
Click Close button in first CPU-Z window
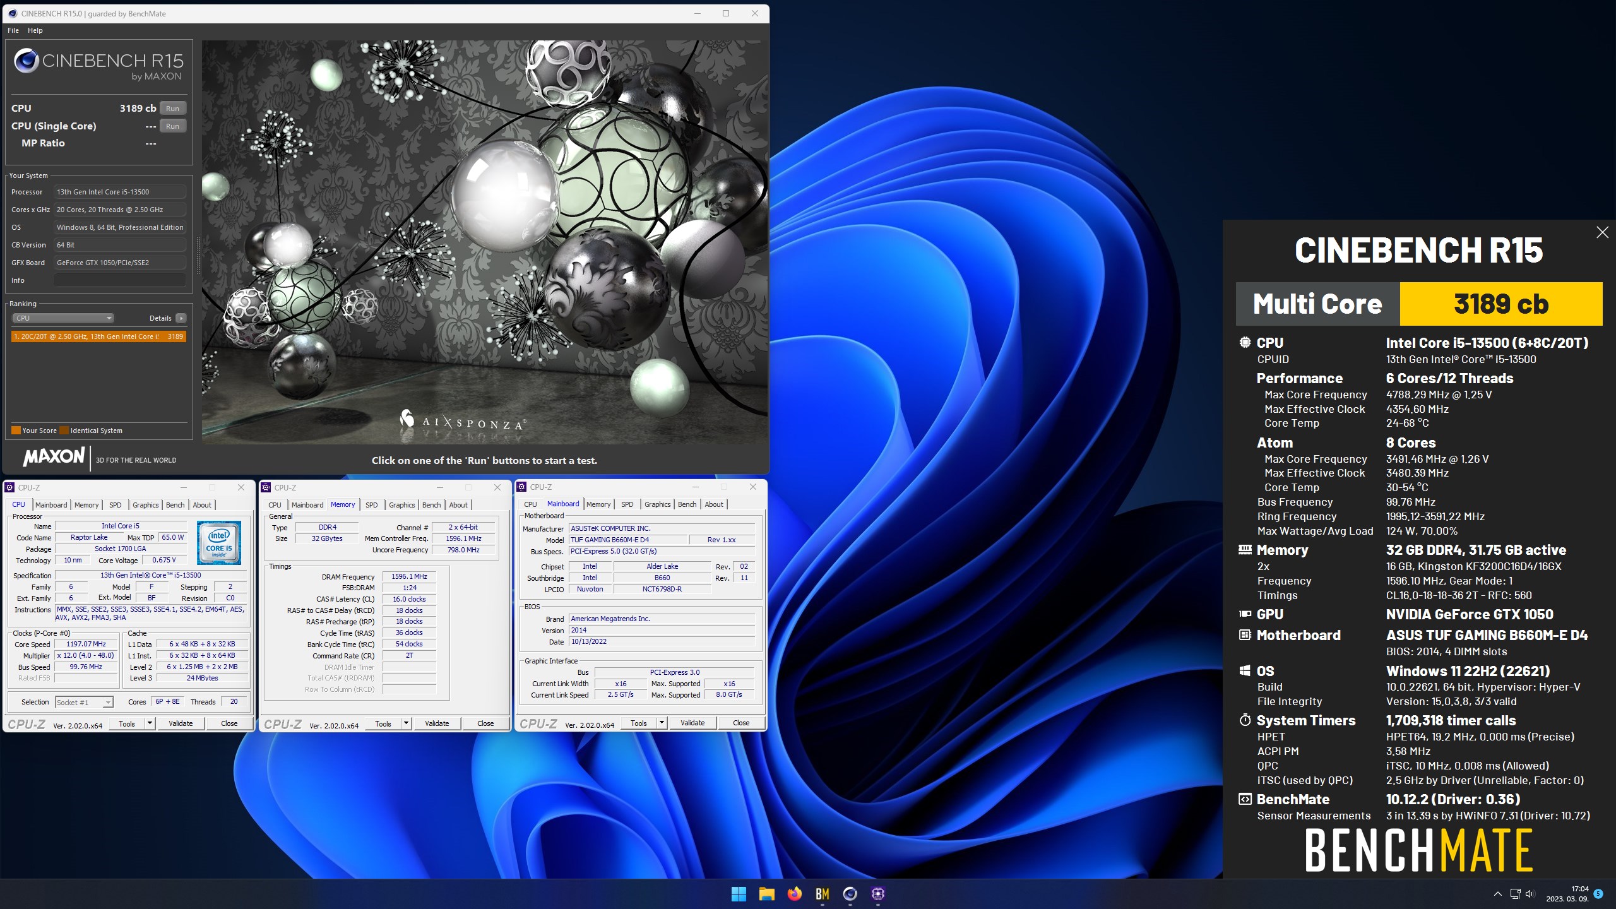coord(229,723)
